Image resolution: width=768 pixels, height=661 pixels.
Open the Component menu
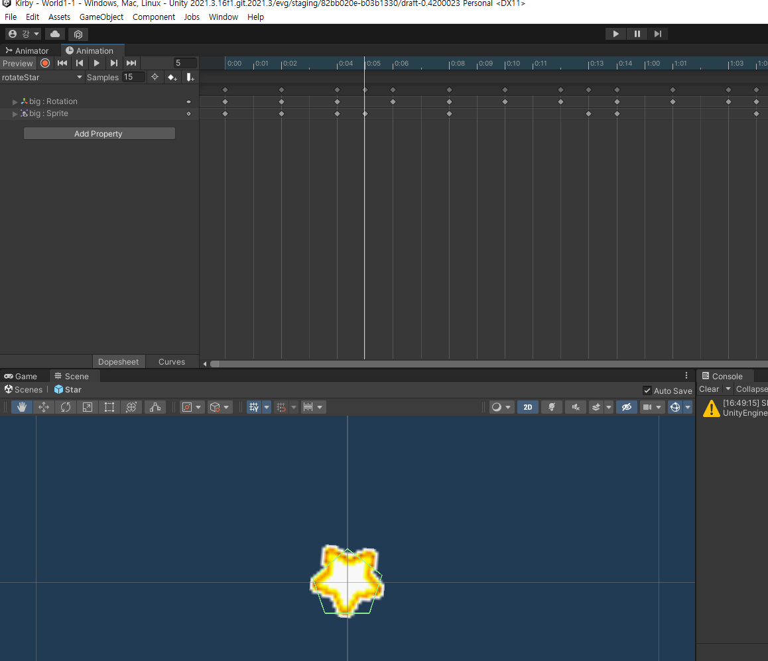[154, 17]
